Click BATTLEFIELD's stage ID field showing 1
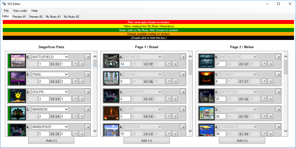 tap(44, 64)
